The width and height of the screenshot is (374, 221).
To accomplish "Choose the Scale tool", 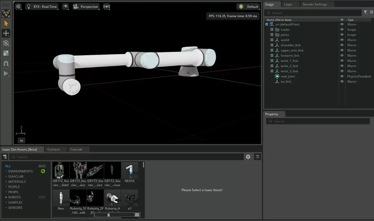I will pos(6,53).
